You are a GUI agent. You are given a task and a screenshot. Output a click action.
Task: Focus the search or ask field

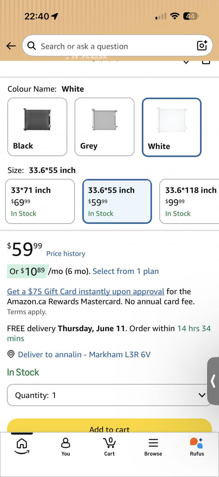click(117, 46)
